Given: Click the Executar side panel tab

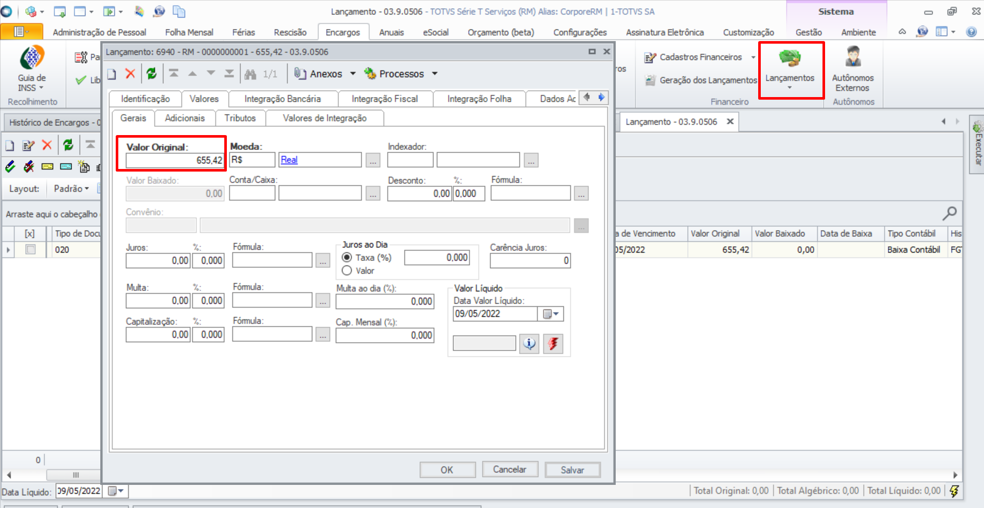Looking at the screenshot, I should coord(977,144).
